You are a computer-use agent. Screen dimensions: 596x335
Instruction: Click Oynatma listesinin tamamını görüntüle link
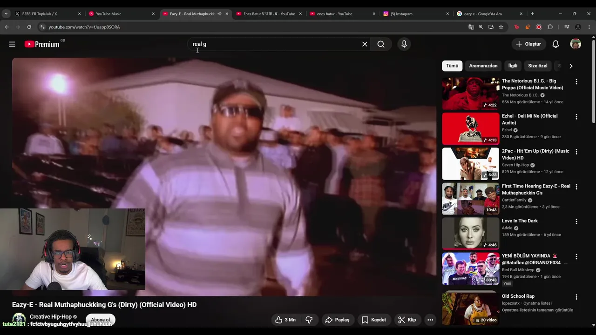pos(537,310)
